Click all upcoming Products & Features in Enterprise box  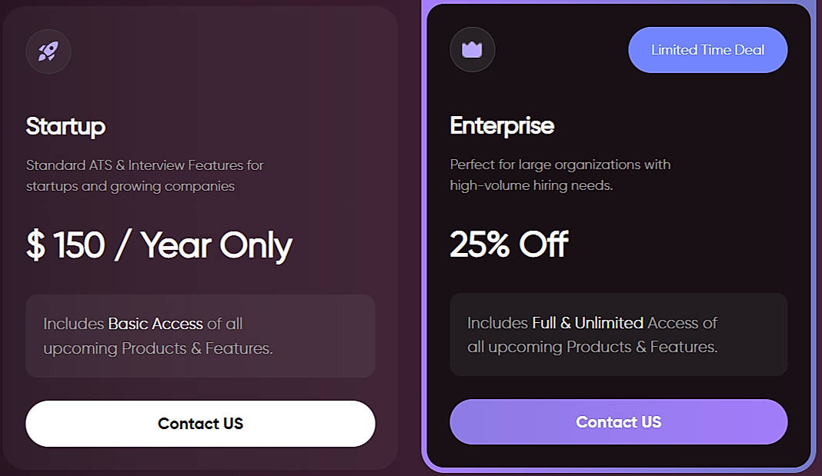592,347
